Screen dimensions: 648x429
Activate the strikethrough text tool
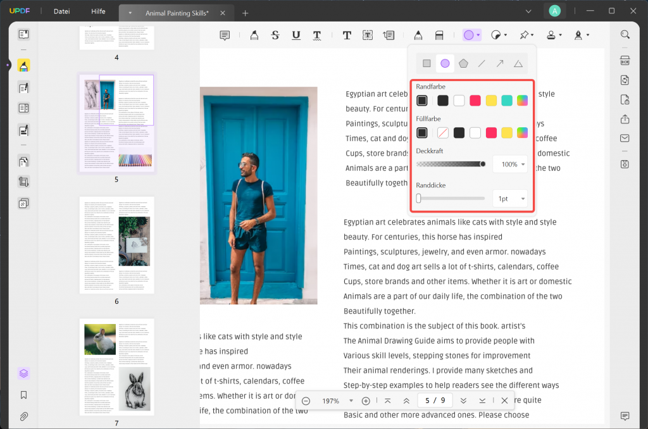click(275, 35)
